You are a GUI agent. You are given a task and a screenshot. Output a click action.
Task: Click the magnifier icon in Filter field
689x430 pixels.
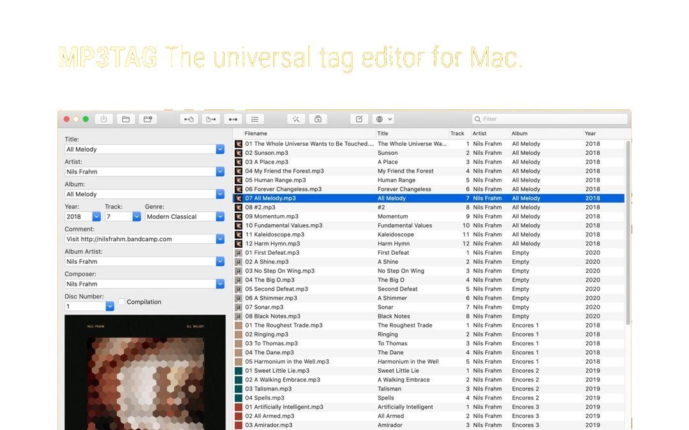478,119
